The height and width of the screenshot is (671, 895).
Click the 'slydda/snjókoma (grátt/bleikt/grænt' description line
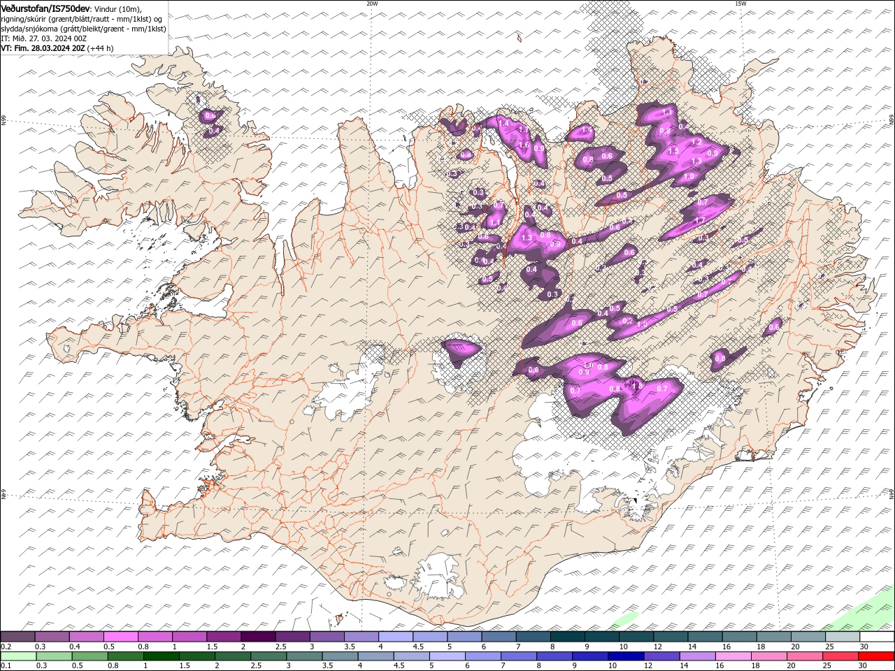pos(83,28)
